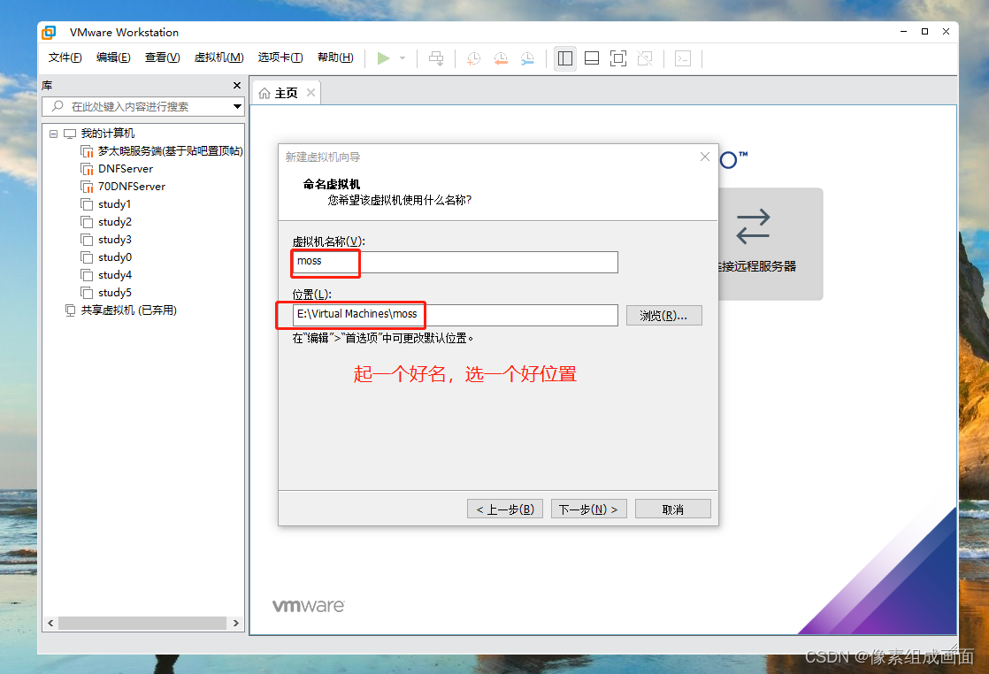Close the 新建虚拟机向导 dialog
Screen dimensions: 989x674
click(704, 157)
